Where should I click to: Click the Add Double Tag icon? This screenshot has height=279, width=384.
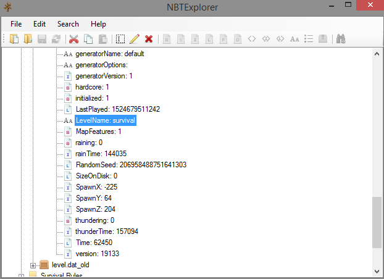238,39
